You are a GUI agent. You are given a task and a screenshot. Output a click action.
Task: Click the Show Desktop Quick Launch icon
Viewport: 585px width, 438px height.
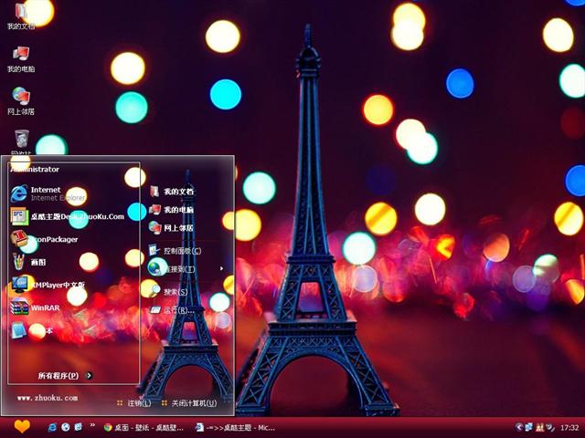tap(79, 427)
